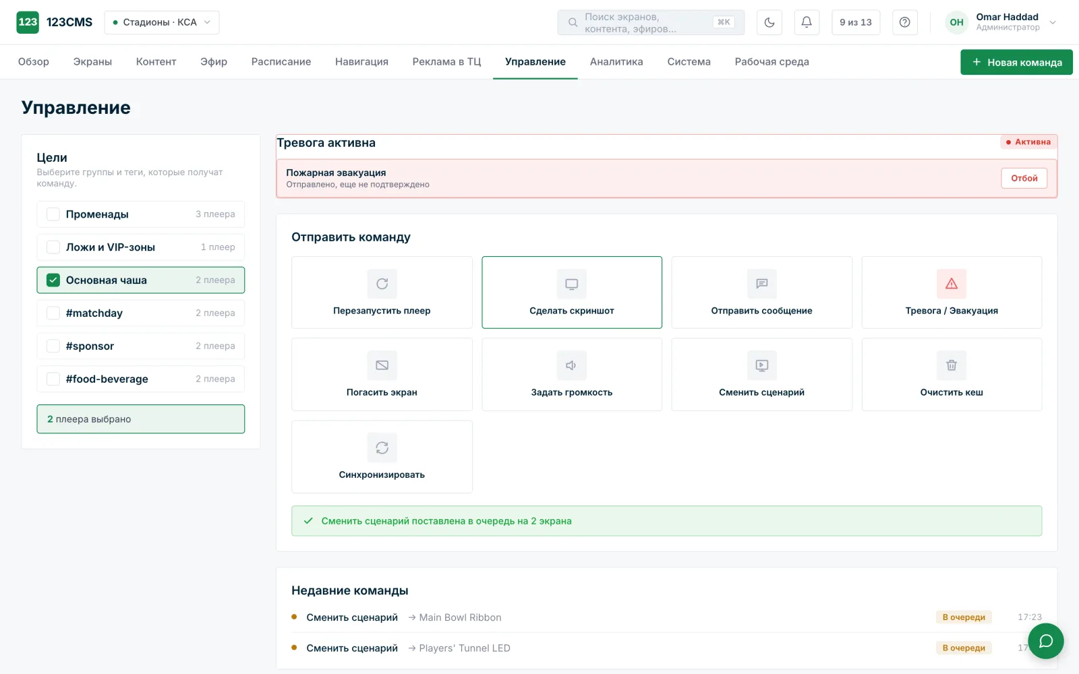Check the #matchday tag checkbox
This screenshot has height=674, width=1079.
(53, 313)
